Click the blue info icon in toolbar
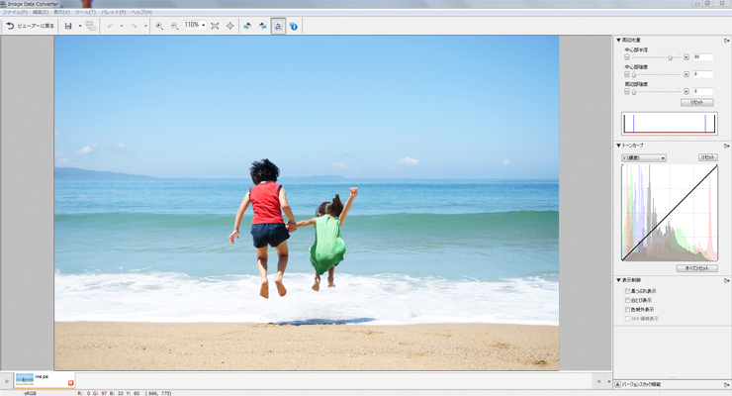Image resolution: width=732 pixels, height=396 pixels. 294,26
